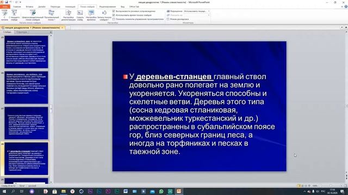Adjust the zoom slider in status bar
The height and width of the screenshot is (195, 348).
coord(331,186)
